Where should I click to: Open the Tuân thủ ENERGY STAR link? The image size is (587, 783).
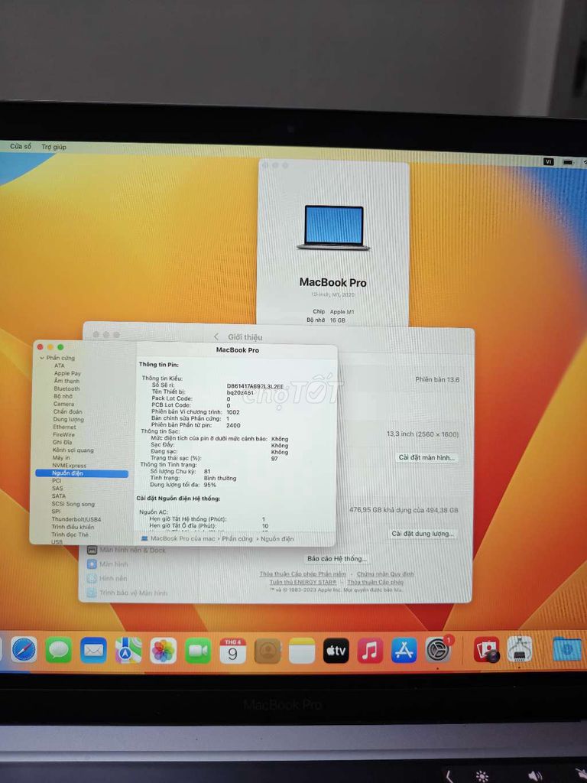click(x=303, y=582)
